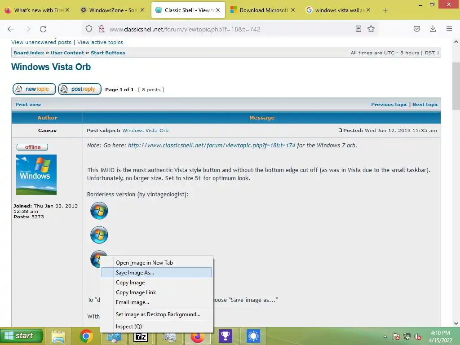Open a new browser tab
Viewport: 460px width, 345px height.
click(x=385, y=10)
